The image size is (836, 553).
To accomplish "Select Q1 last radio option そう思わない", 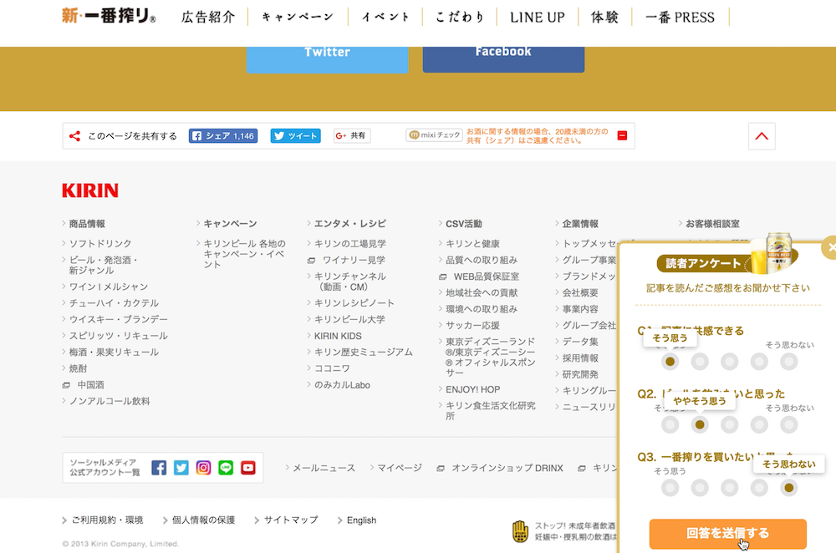I will click(x=788, y=362).
